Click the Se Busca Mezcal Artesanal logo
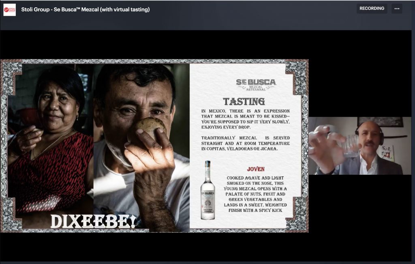Screen dimensions: 415x264 (x=256, y=85)
